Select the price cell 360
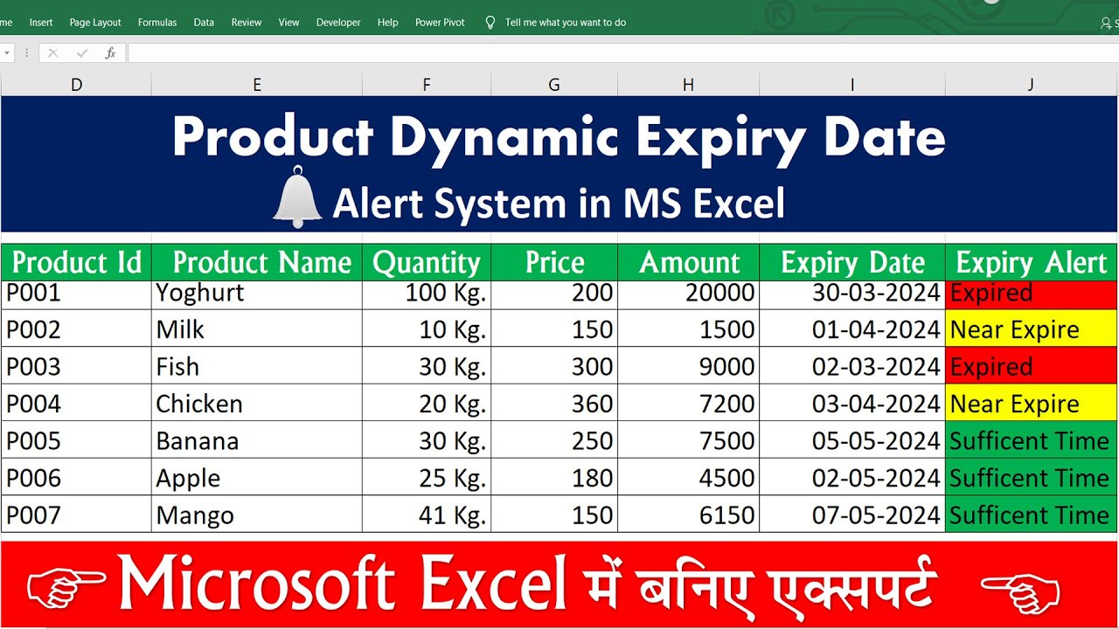The height and width of the screenshot is (629, 1119). tap(554, 403)
